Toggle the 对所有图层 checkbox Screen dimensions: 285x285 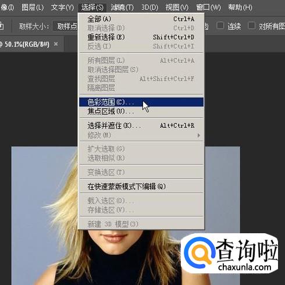point(251,26)
